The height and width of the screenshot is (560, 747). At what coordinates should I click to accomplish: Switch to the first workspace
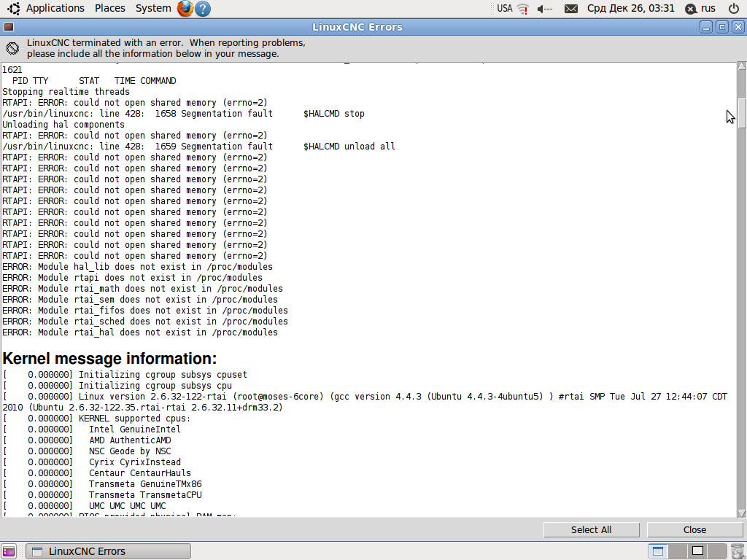click(x=658, y=551)
